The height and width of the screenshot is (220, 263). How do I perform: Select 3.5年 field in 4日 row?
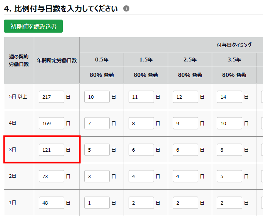tap(229, 123)
